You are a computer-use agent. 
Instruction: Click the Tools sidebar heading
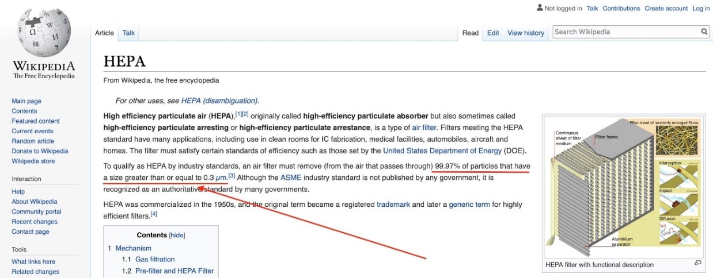[x=19, y=249]
